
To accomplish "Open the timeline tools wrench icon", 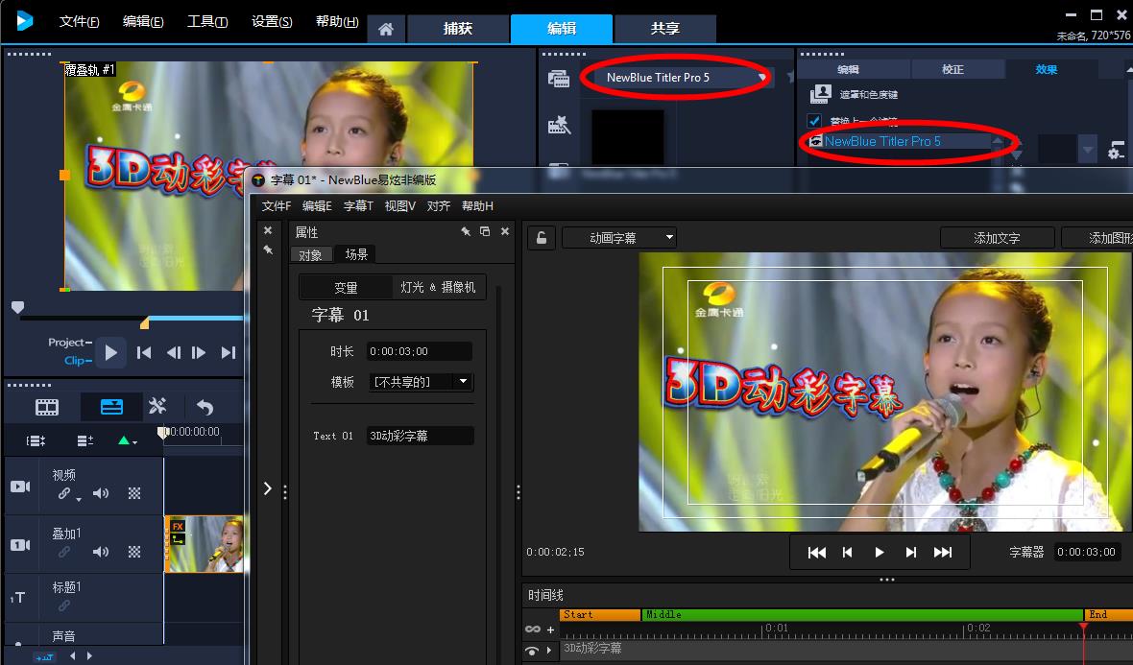I will (157, 406).
